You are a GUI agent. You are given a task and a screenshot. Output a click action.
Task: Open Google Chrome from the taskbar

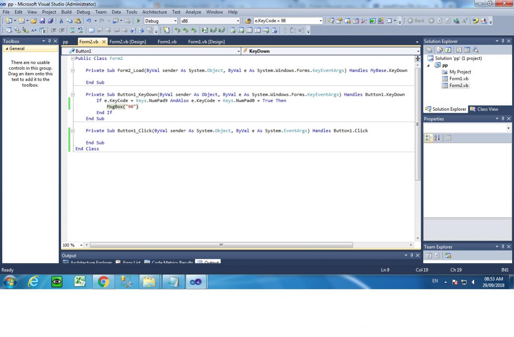click(x=103, y=282)
